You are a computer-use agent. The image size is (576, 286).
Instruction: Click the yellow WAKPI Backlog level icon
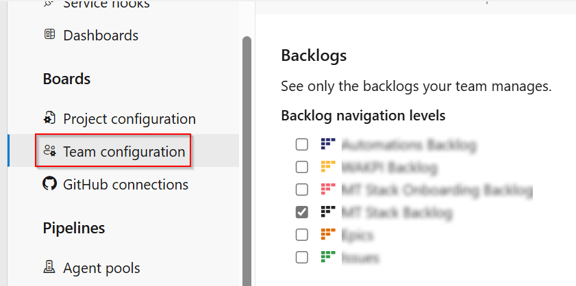pos(327,166)
